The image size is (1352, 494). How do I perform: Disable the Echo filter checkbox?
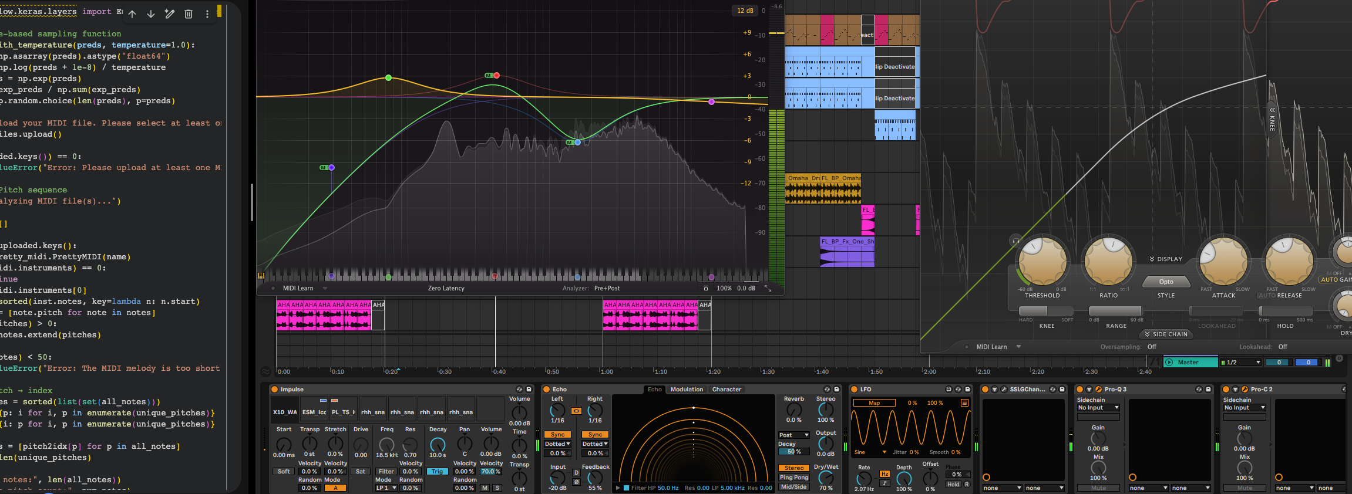tap(626, 488)
